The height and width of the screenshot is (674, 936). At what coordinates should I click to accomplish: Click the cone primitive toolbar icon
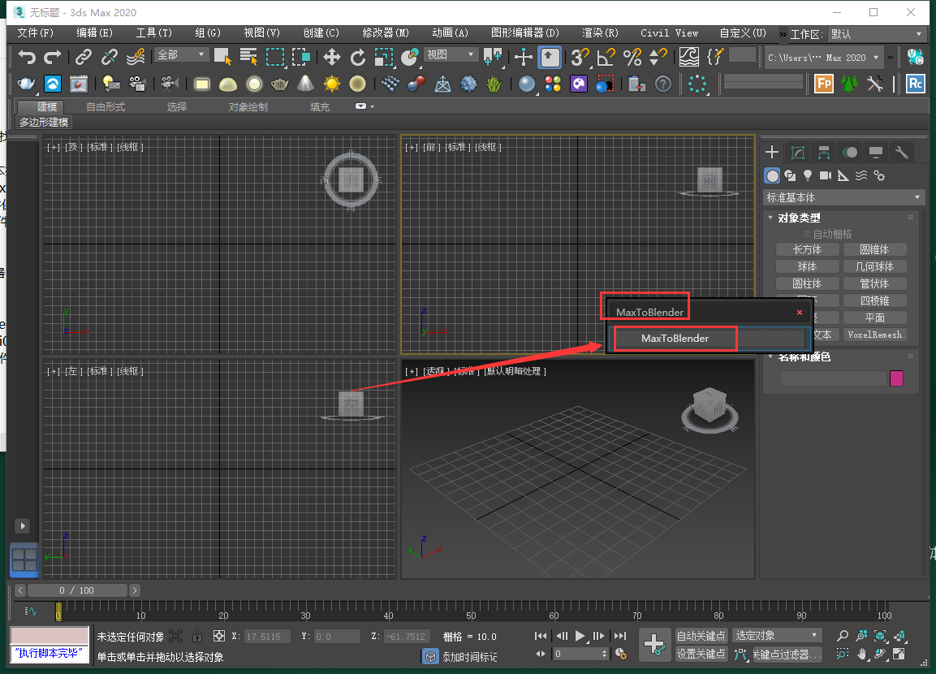[305, 84]
